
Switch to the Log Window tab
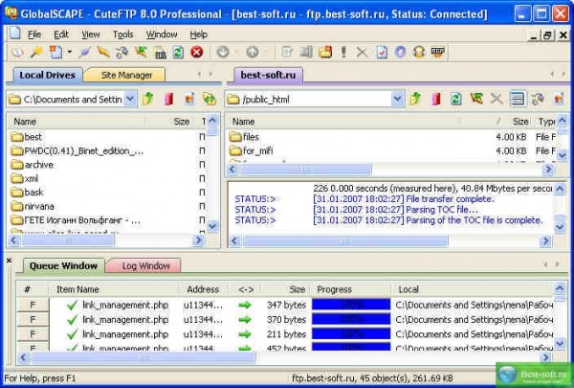(x=144, y=265)
